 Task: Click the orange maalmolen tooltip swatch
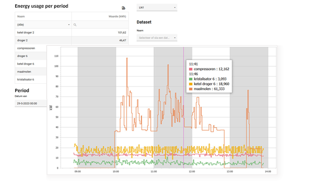point(191,89)
